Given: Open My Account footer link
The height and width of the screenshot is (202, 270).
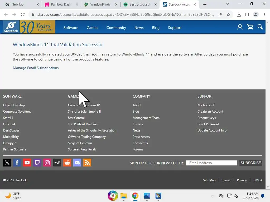Looking at the screenshot, I should pyautogui.click(x=206, y=105).
